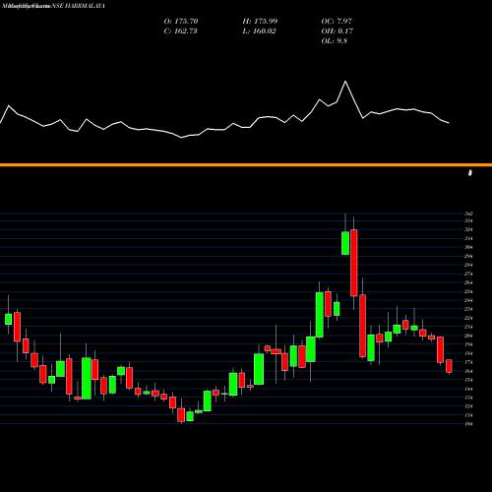This screenshot has height=492, width=492.
Task: Click the 234 price axis label
Action: click(468, 309)
